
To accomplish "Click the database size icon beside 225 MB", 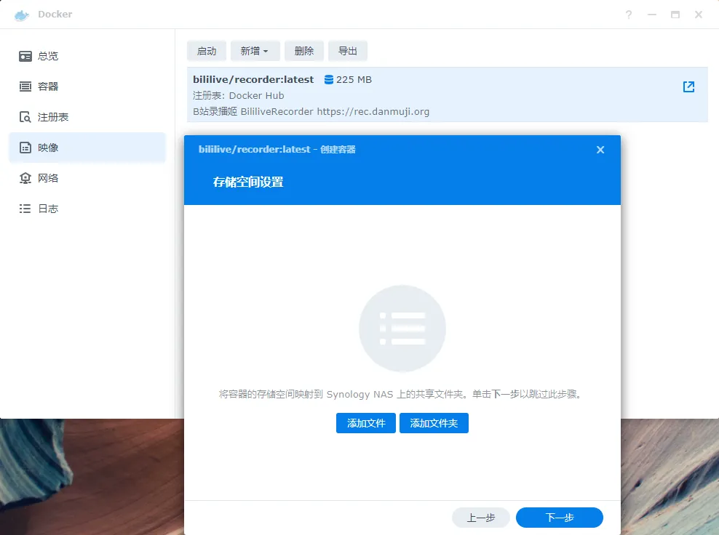I will (329, 79).
